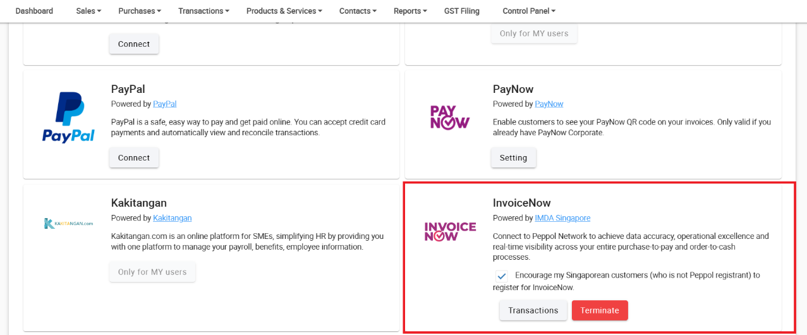The image size is (807, 335).
Task: Follow the Kakitangan powered-by link
Action: 173,218
